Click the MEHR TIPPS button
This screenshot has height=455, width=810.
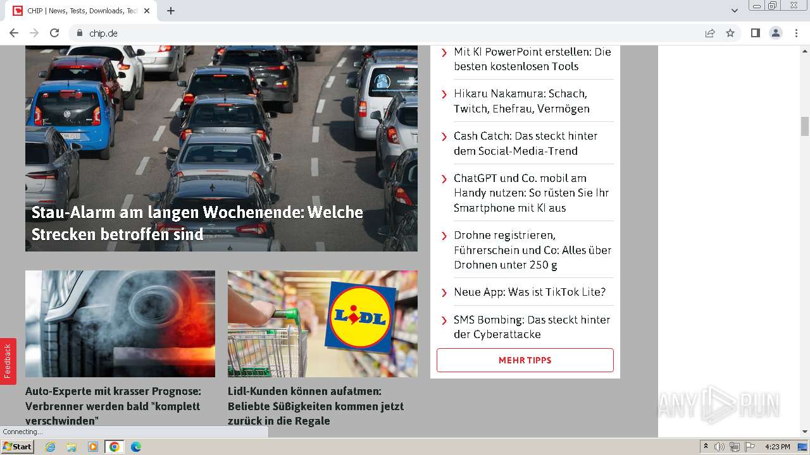click(x=525, y=360)
